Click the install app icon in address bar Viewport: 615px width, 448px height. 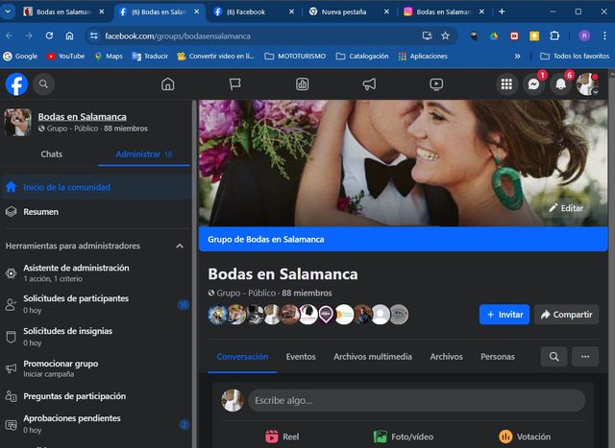pos(427,35)
